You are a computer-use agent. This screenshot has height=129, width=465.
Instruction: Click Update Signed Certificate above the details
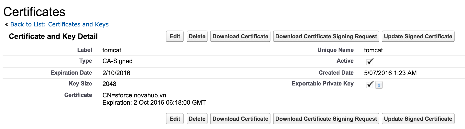[x=418, y=37]
